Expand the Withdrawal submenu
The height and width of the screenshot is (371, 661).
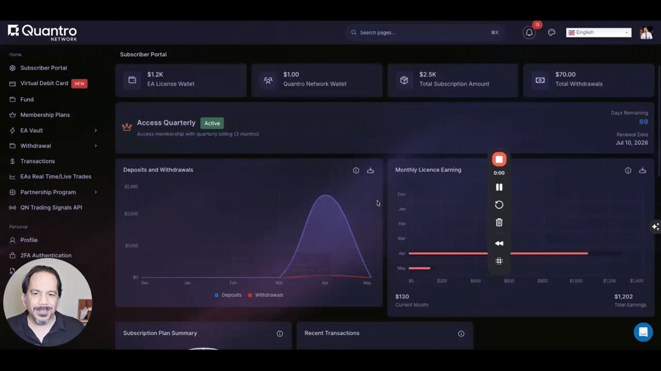[x=96, y=146]
